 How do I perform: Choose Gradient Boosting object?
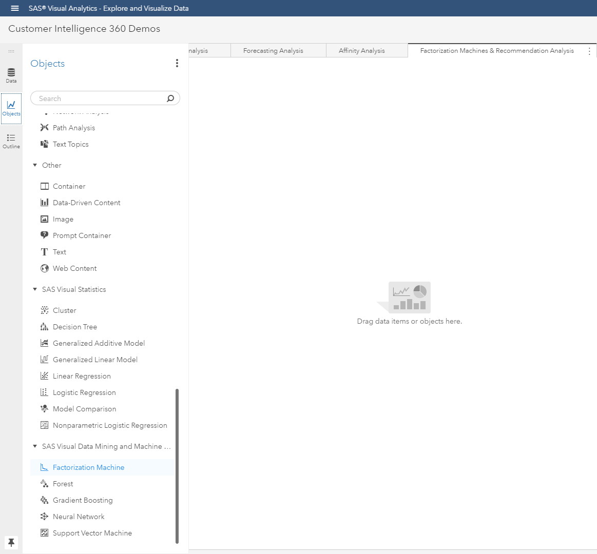point(83,500)
